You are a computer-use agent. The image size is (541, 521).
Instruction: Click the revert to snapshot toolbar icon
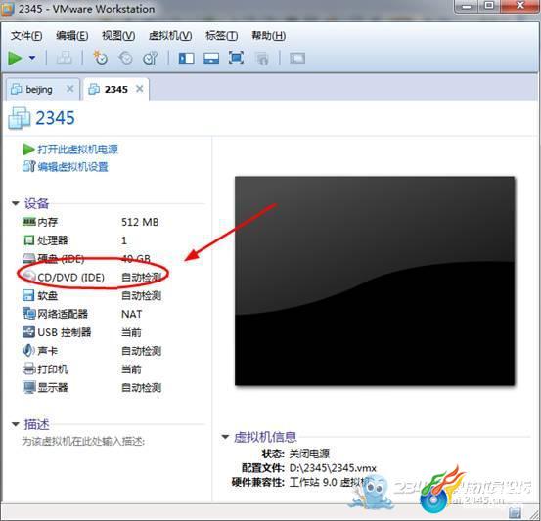pos(125,58)
